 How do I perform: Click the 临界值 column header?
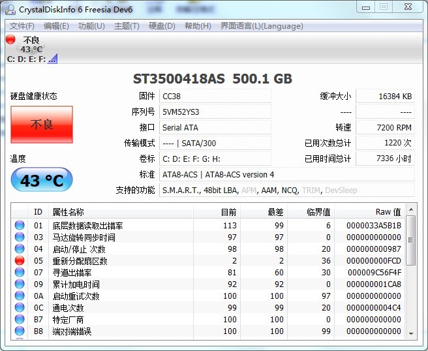pyautogui.click(x=311, y=212)
